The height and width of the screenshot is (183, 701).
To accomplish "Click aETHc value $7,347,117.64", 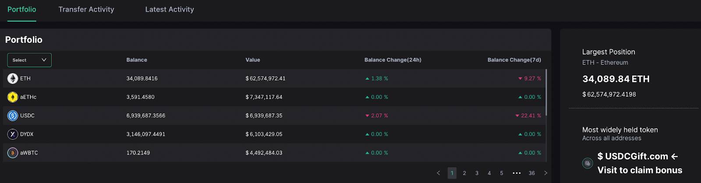I will coord(264,97).
